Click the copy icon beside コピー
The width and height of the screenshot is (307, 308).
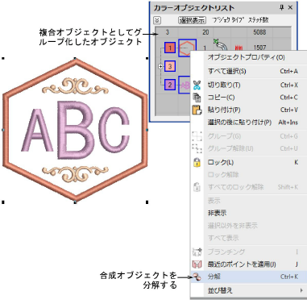(197, 98)
